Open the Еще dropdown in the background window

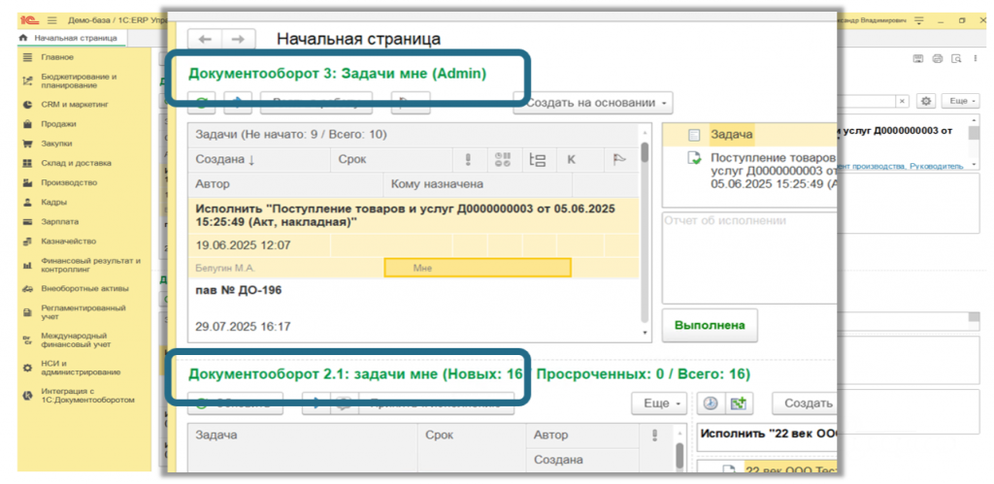(960, 102)
